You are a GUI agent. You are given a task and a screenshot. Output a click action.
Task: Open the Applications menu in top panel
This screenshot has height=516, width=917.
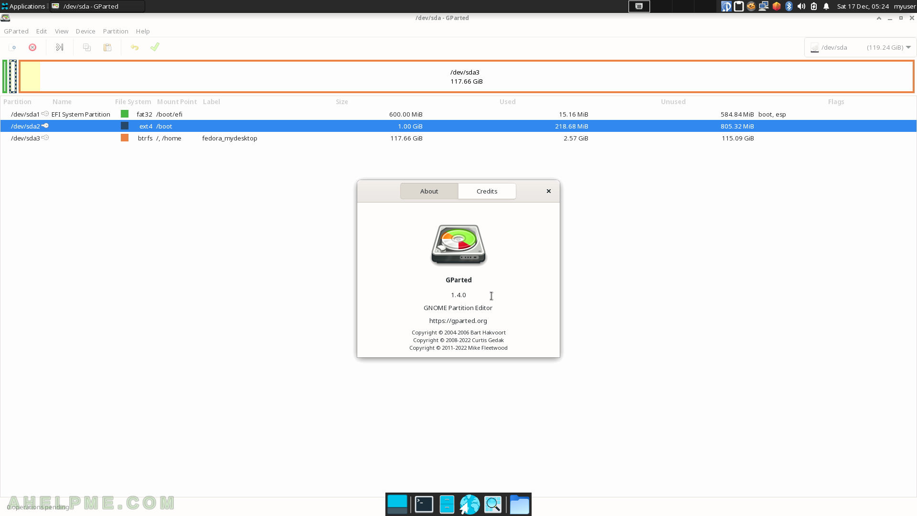24,6
